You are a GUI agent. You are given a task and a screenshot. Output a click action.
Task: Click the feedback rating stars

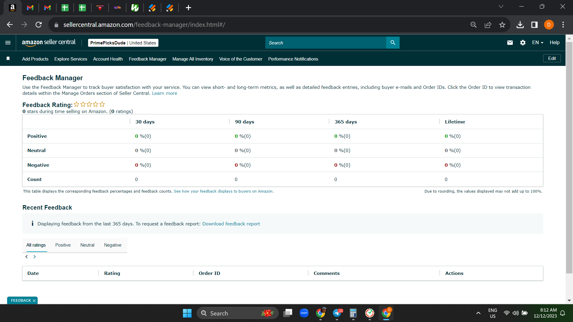coord(89,104)
